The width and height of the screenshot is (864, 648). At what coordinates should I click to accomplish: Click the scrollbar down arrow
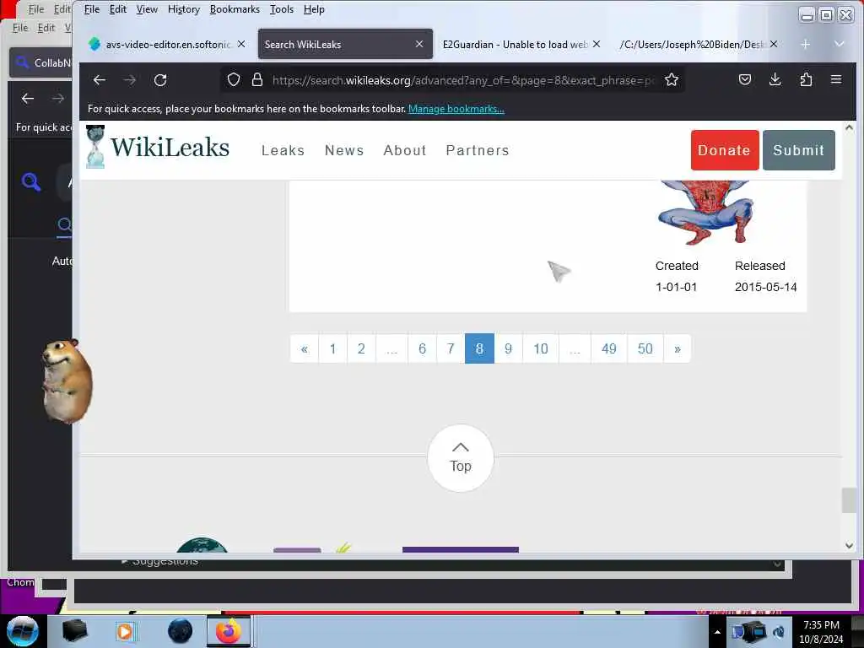pyautogui.click(x=849, y=546)
